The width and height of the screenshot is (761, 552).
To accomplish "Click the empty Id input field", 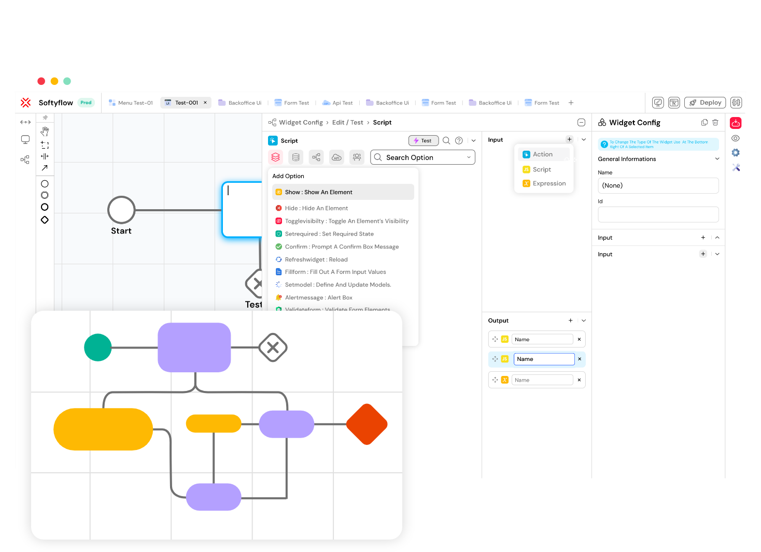I will click(x=658, y=214).
